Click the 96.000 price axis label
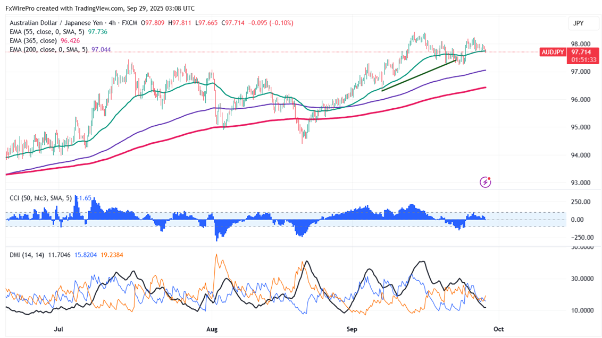Viewport: 602px width, 338px height. (581, 100)
